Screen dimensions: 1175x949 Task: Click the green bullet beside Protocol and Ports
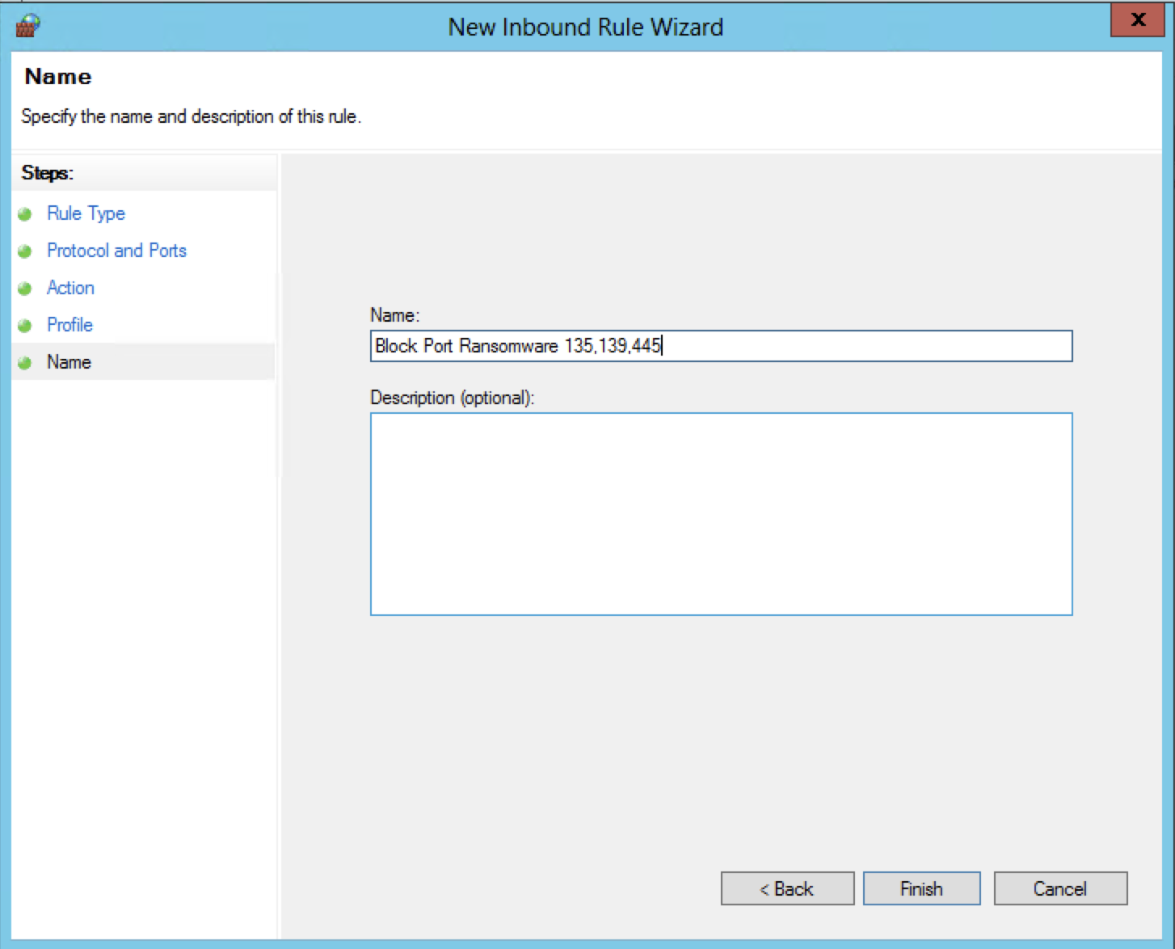click(25, 251)
